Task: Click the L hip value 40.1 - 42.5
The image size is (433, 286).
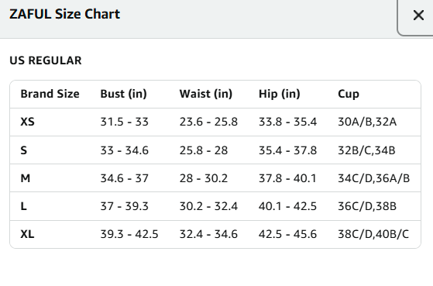Action: click(287, 206)
